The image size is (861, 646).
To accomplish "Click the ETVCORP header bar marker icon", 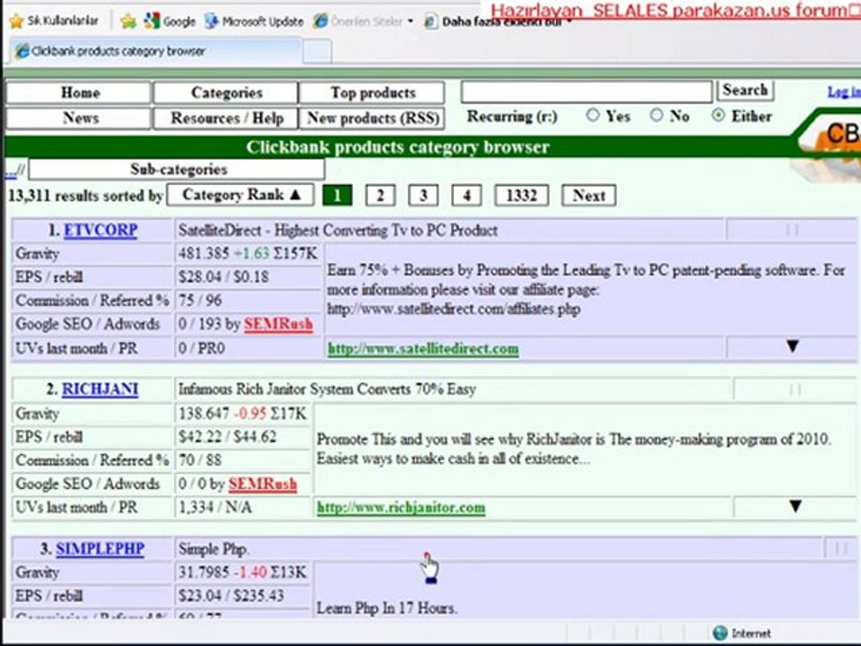I will click(x=792, y=231).
